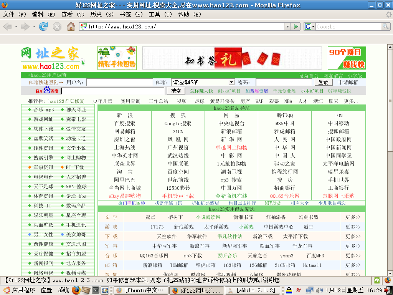Focus the Google search box

point(348,27)
